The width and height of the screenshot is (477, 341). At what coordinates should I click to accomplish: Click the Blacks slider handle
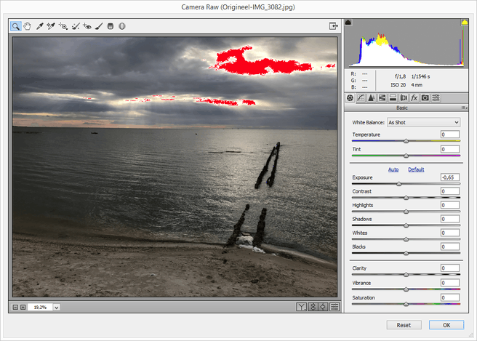tap(406, 253)
